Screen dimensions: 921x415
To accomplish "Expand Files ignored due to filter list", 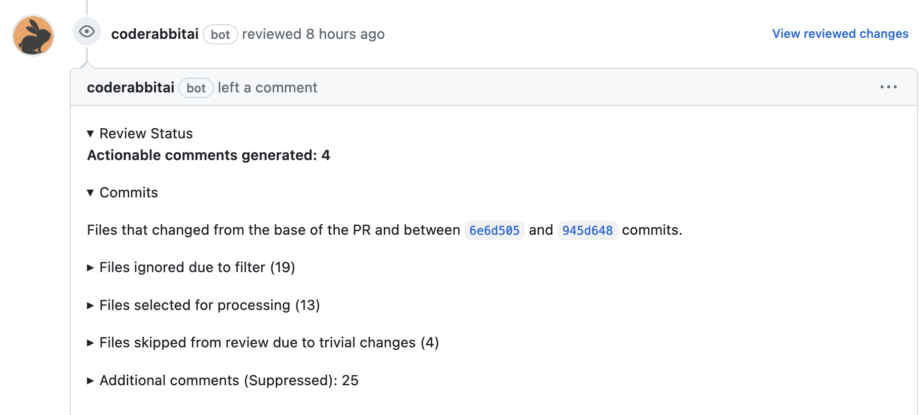I will 191,267.
